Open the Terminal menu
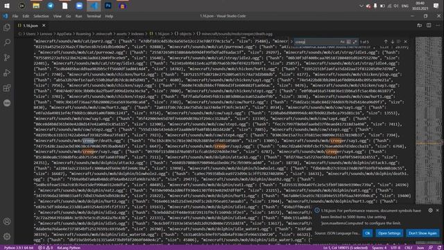The height and width of the screenshot is (250, 444). 94,16
